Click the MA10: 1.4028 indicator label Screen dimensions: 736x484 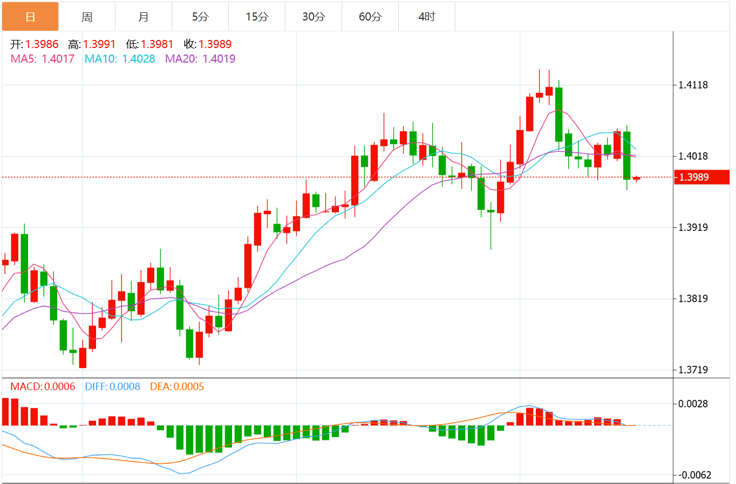tap(120, 59)
